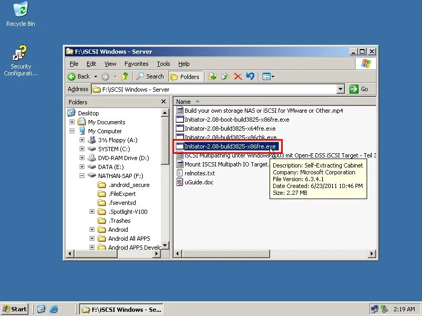Go up one folder level
The image size is (422, 316).
[x=125, y=76]
